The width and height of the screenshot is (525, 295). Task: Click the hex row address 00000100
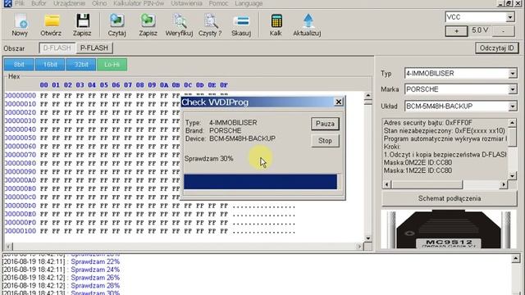pyautogui.click(x=21, y=231)
